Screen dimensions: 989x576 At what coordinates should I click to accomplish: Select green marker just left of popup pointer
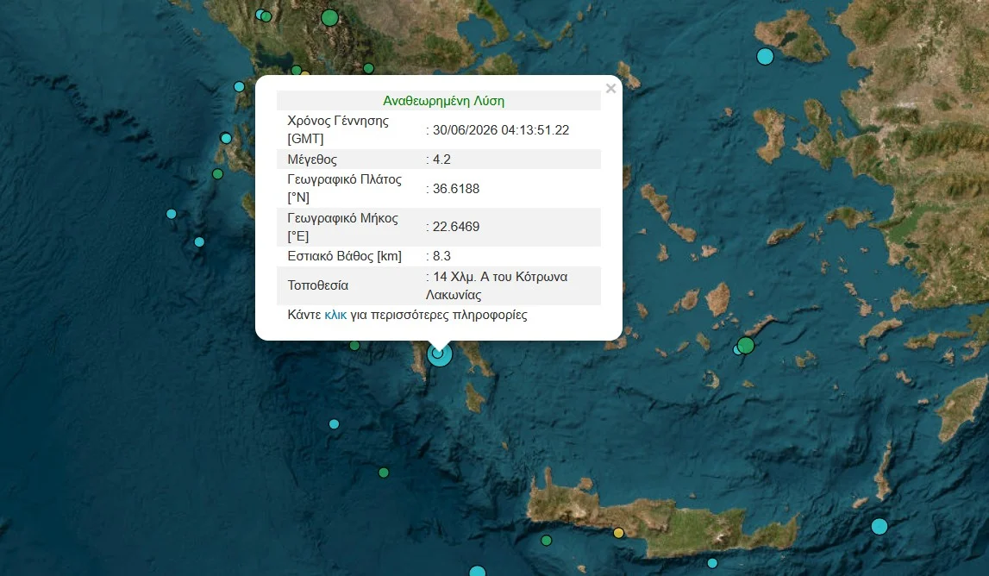pyautogui.click(x=354, y=346)
